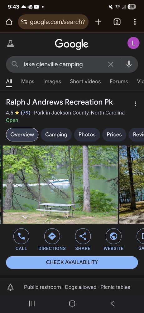Open more options for Ralph J Andrews listing
The width and height of the screenshot is (144, 313).
tap(135, 104)
